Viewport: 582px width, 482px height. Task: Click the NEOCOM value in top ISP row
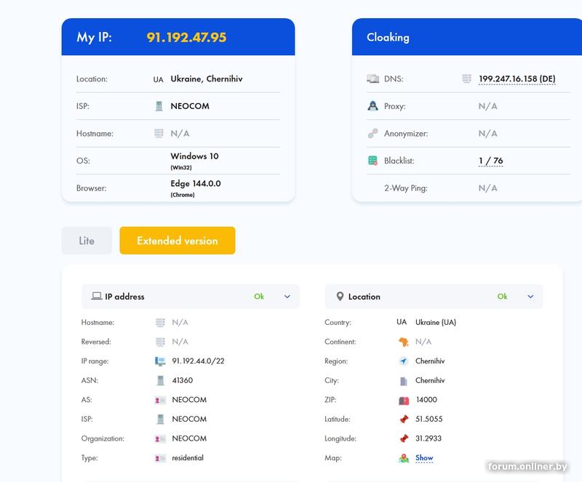tap(190, 106)
